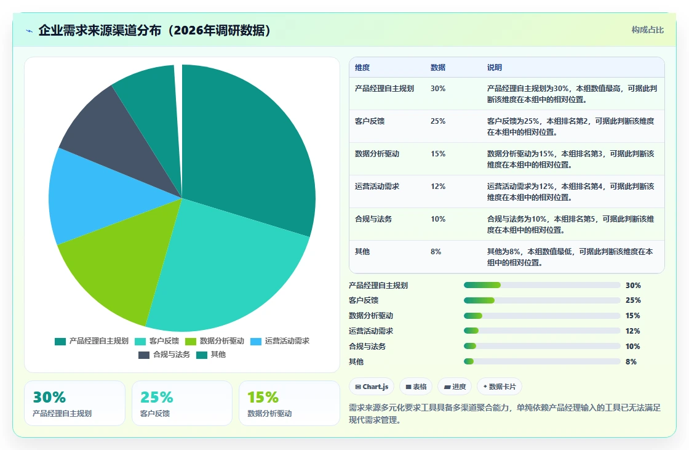The image size is (689, 450).
Task: Click the description for 客户反馈为25% row
Action: point(570,127)
